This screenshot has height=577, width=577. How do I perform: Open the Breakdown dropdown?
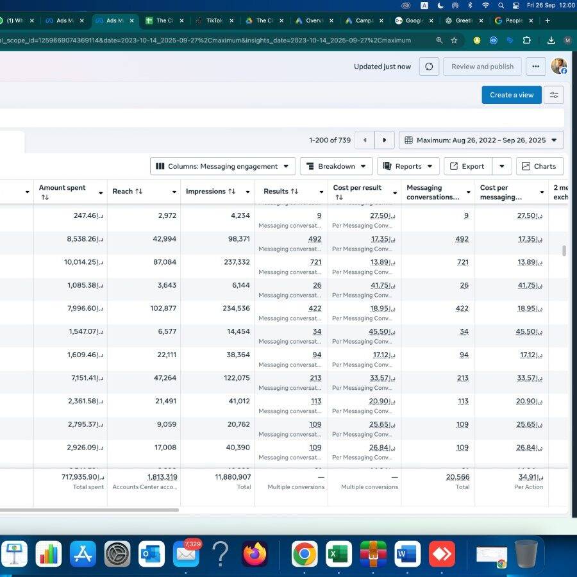(337, 166)
